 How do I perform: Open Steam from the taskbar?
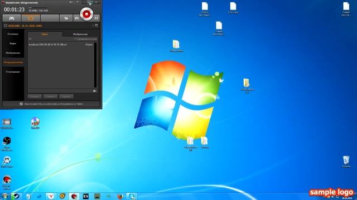16,196
